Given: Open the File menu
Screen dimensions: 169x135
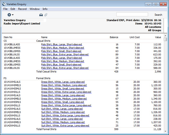Looking at the screenshot, I should point(5,9).
